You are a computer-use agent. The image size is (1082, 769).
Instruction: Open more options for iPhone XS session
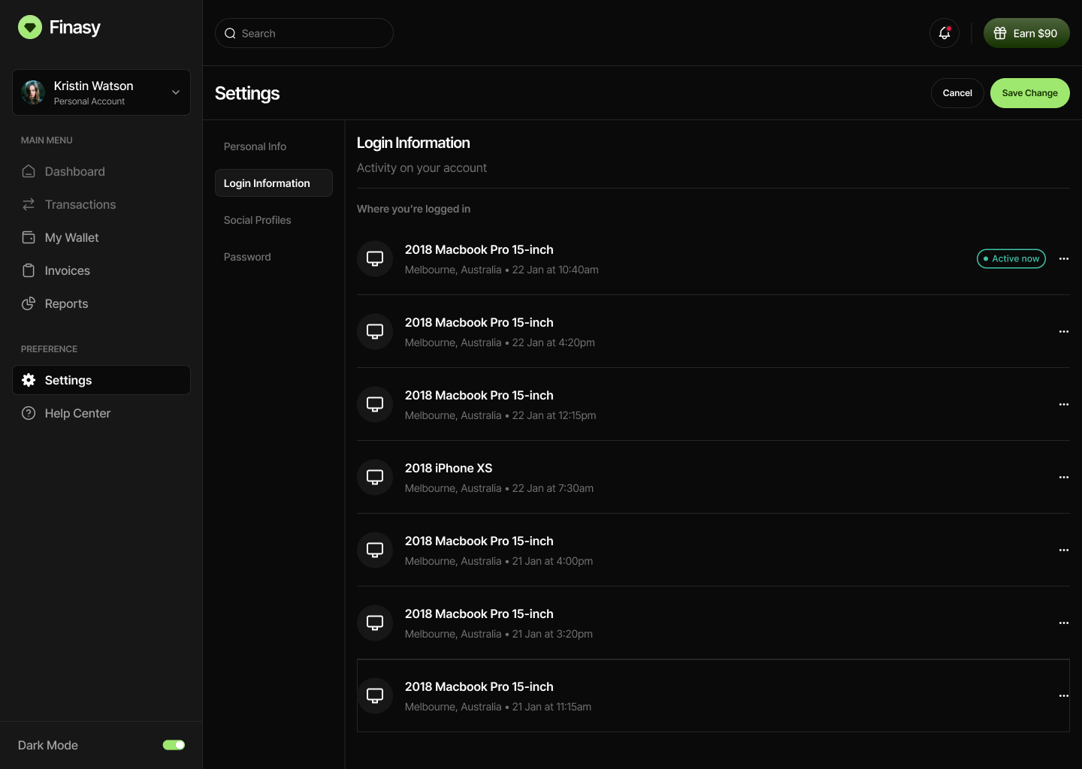1064,477
